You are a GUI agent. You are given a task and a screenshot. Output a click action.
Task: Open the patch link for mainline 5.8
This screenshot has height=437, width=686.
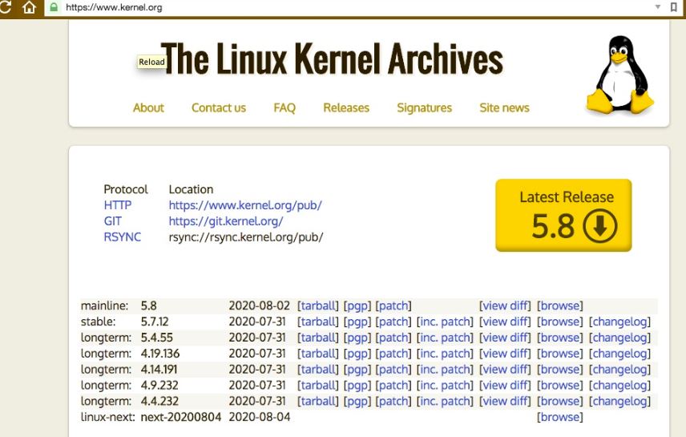393,305
